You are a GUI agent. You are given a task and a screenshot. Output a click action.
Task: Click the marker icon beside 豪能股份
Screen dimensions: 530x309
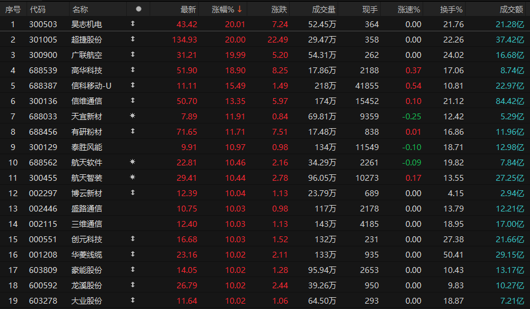(133, 269)
